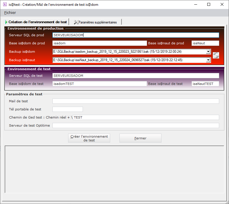Click the Chemin de Ged test field
The image size is (229, 204).
[146, 117]
